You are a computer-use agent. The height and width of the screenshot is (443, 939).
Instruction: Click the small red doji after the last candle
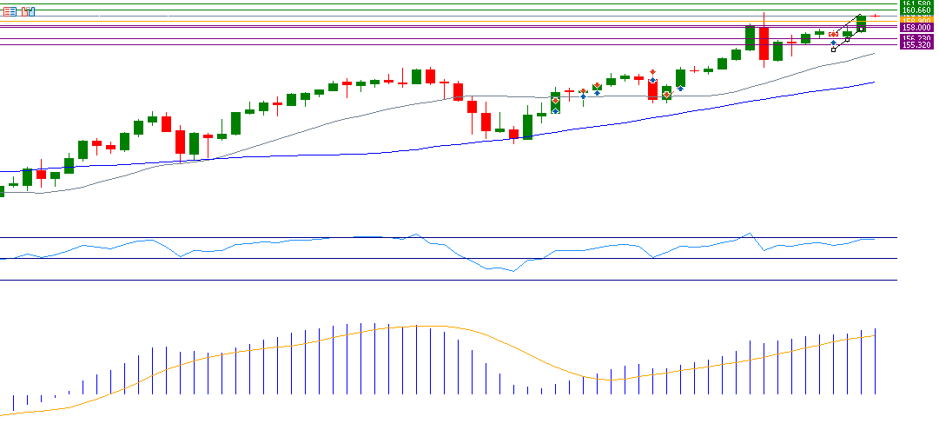coord(876,16)
